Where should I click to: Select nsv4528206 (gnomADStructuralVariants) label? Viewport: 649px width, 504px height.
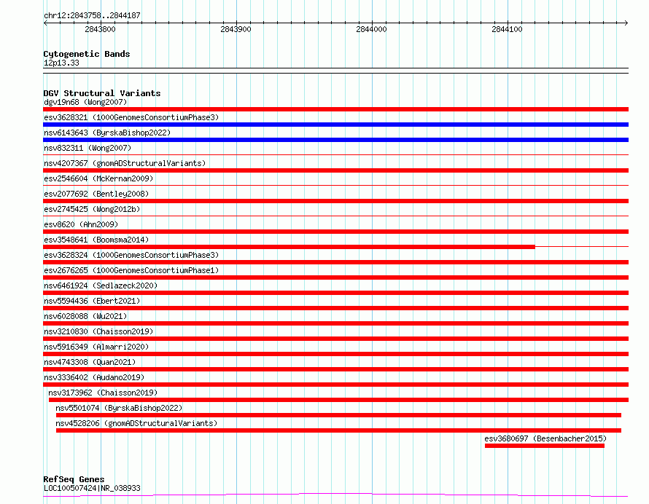coord(136,423)
